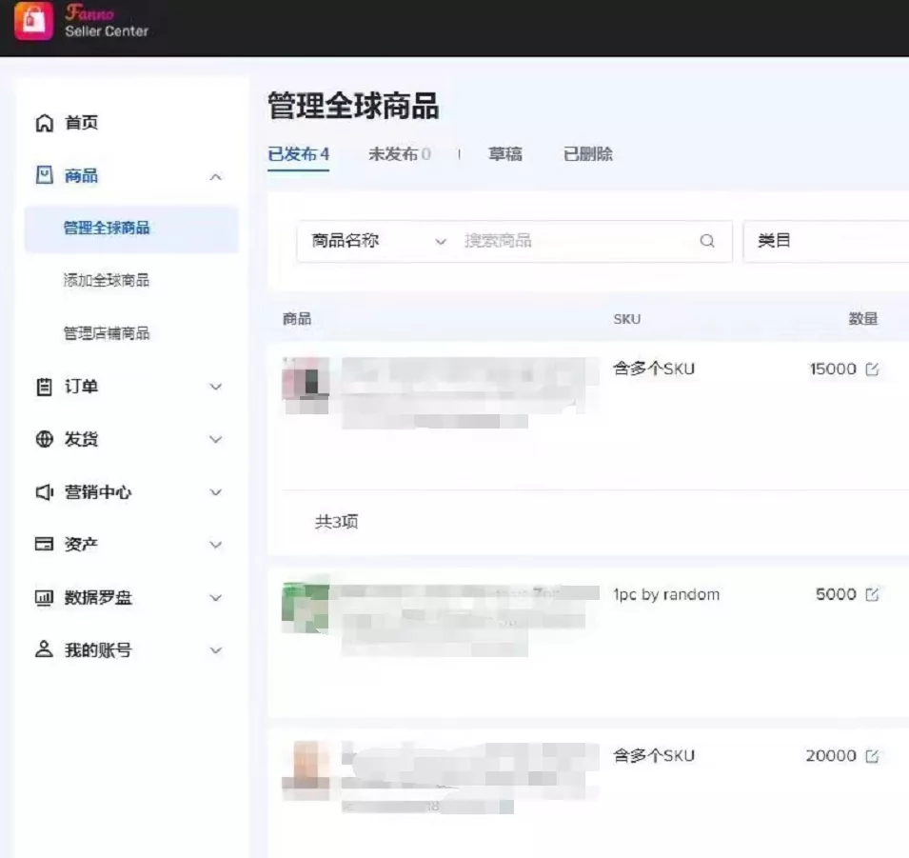Click the 营销中心 megaphone icon
Screen dimensions: 909x858
(x=44, y=492)
